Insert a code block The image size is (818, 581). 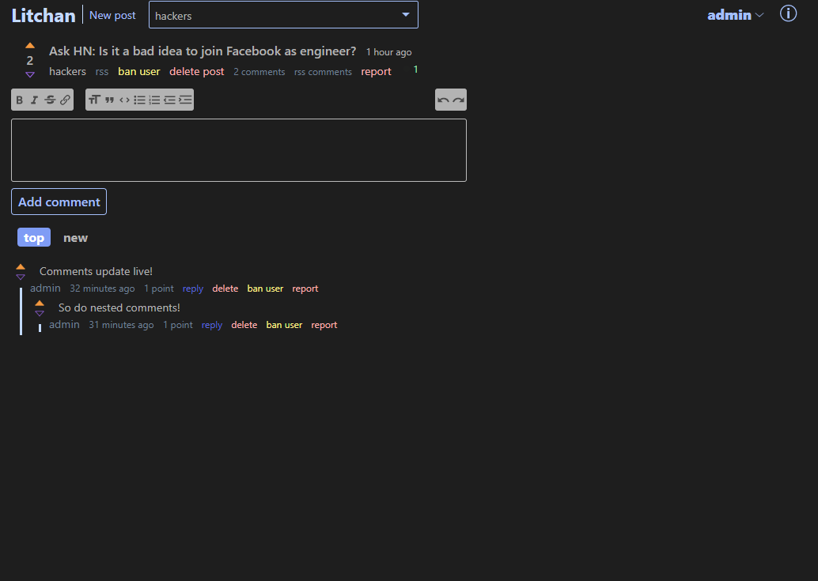click(124, 100)
